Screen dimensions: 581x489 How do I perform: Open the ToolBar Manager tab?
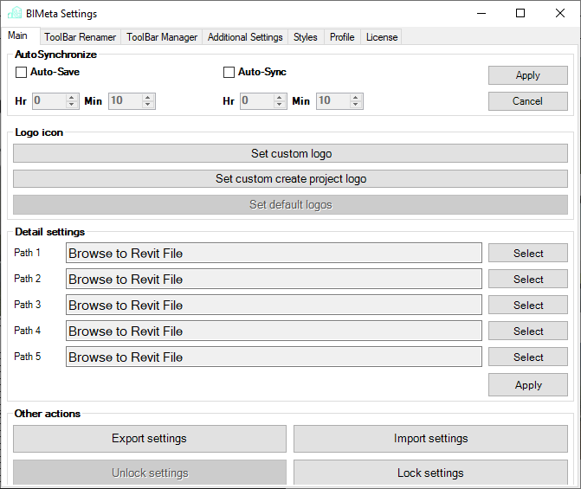pos(162,37)
